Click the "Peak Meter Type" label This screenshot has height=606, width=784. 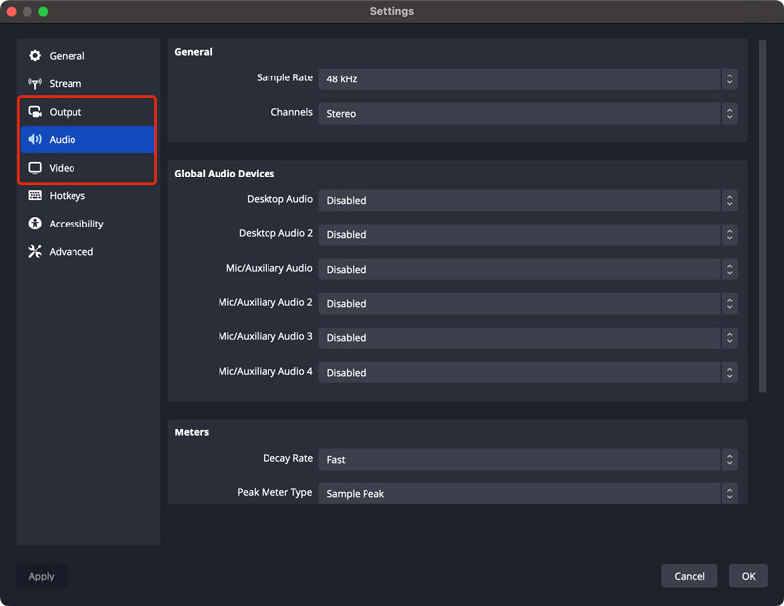point(274,492)
